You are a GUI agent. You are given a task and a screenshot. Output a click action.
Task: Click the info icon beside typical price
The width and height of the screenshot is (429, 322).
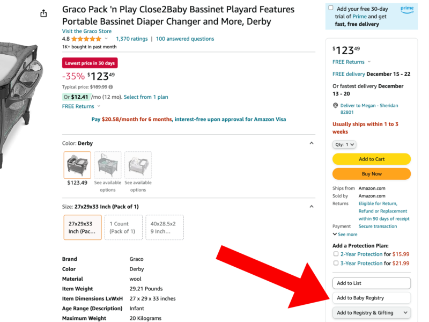[x=111, y=87]
